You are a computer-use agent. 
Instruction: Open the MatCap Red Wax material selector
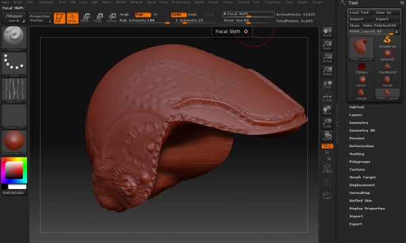click(x=14, y=142)
